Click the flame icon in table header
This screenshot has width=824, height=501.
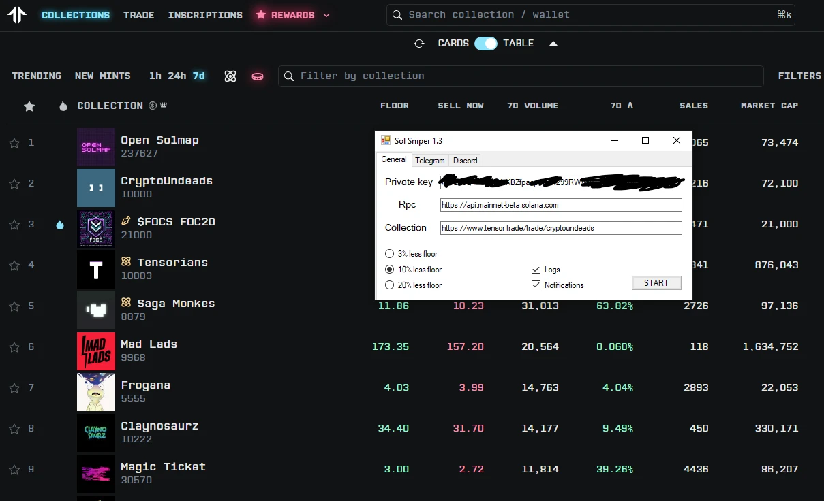63,106
